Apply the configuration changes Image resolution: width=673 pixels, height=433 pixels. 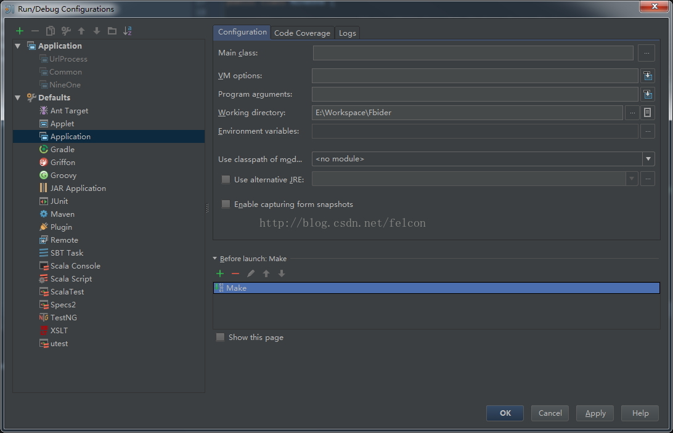coord(595,413)
